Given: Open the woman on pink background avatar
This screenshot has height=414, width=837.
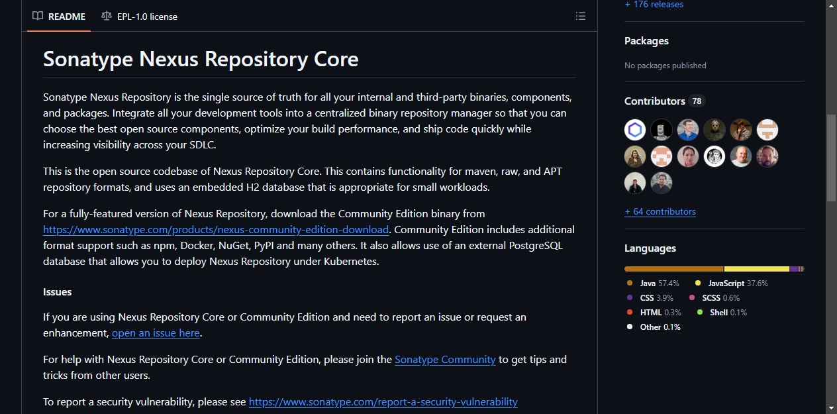Looking at the screenshot, I should point(688,156).
